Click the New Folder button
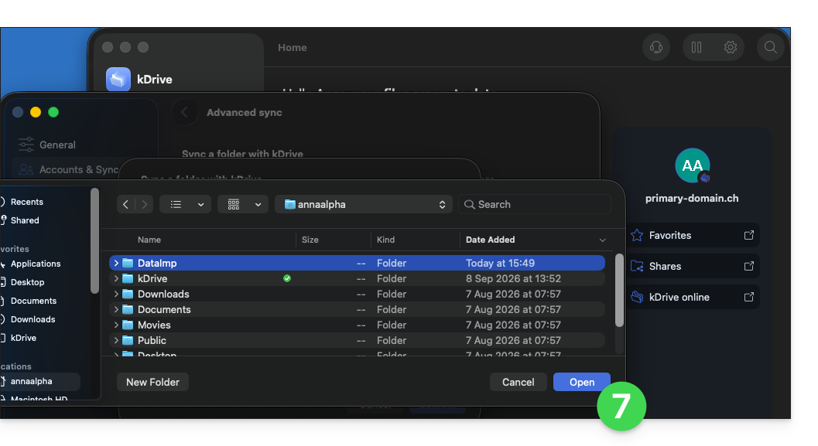818x446 pixels. pos(152,382)
